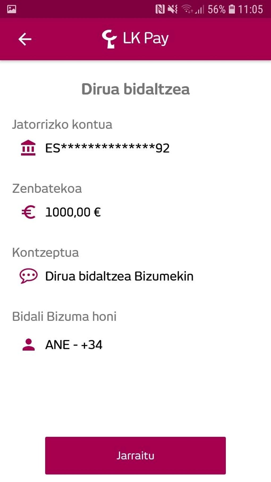The width and height of the screenshot is (271, 482).
Task: Click the euro currency icon
Action: (28, 212)
